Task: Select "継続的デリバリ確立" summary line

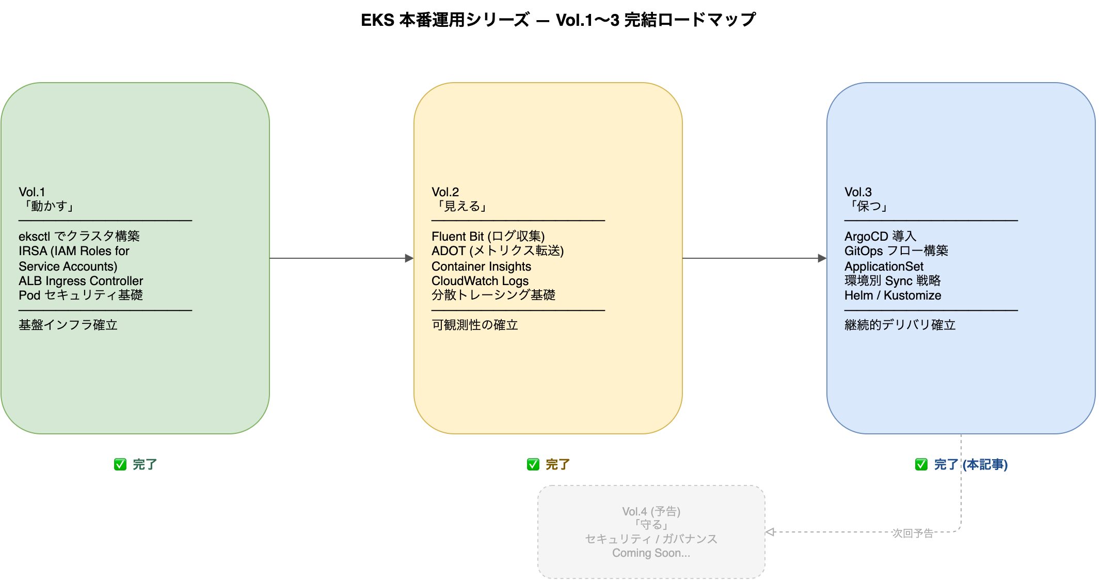Action: [x=900, y=325]
